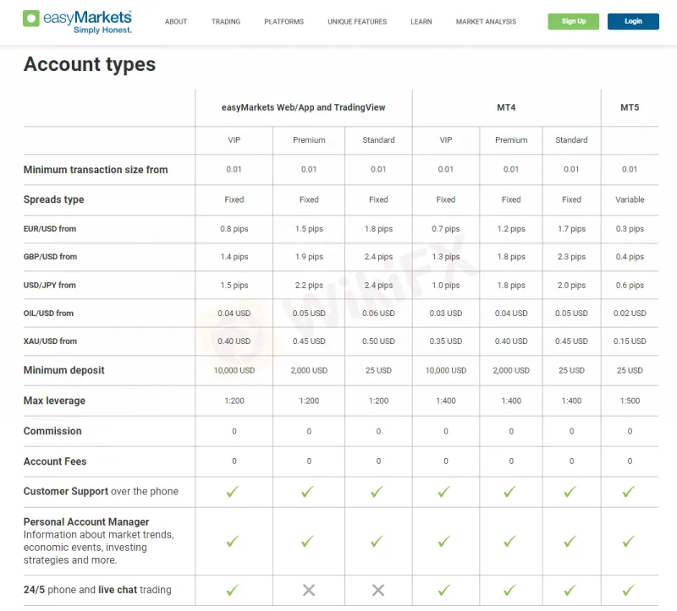Click the XAU/USD from row label
The width and height of the screenshot is (677, 611).
pyautogui.click(x=50, y=341)
